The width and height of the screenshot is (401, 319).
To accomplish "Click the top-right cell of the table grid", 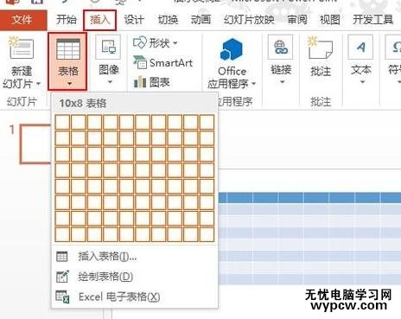I will [x=207, y=122].
